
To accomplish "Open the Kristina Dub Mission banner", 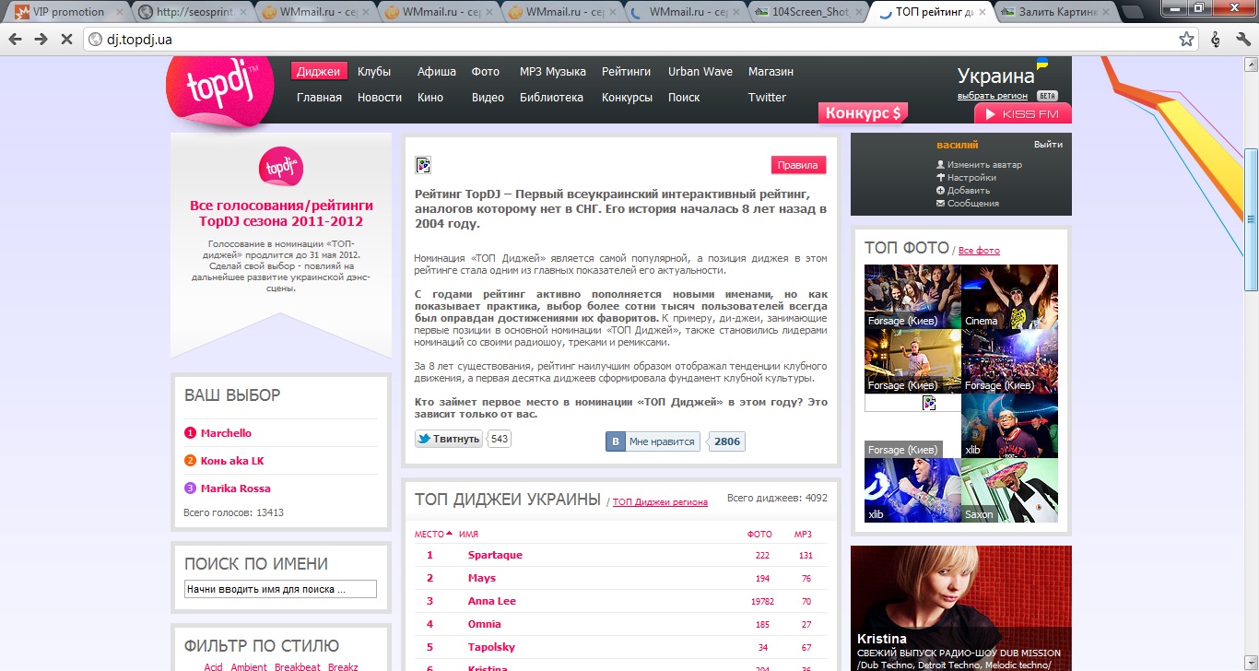I will (x=961, y=608).
